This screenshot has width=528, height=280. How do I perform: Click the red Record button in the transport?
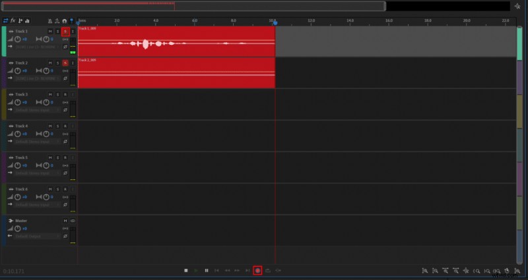(257, 271)
